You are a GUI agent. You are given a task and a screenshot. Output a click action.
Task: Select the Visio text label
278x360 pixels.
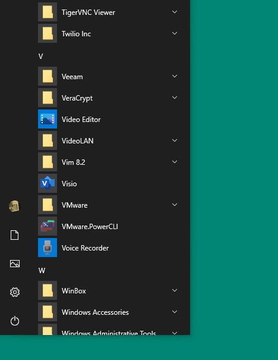point(69,184)
